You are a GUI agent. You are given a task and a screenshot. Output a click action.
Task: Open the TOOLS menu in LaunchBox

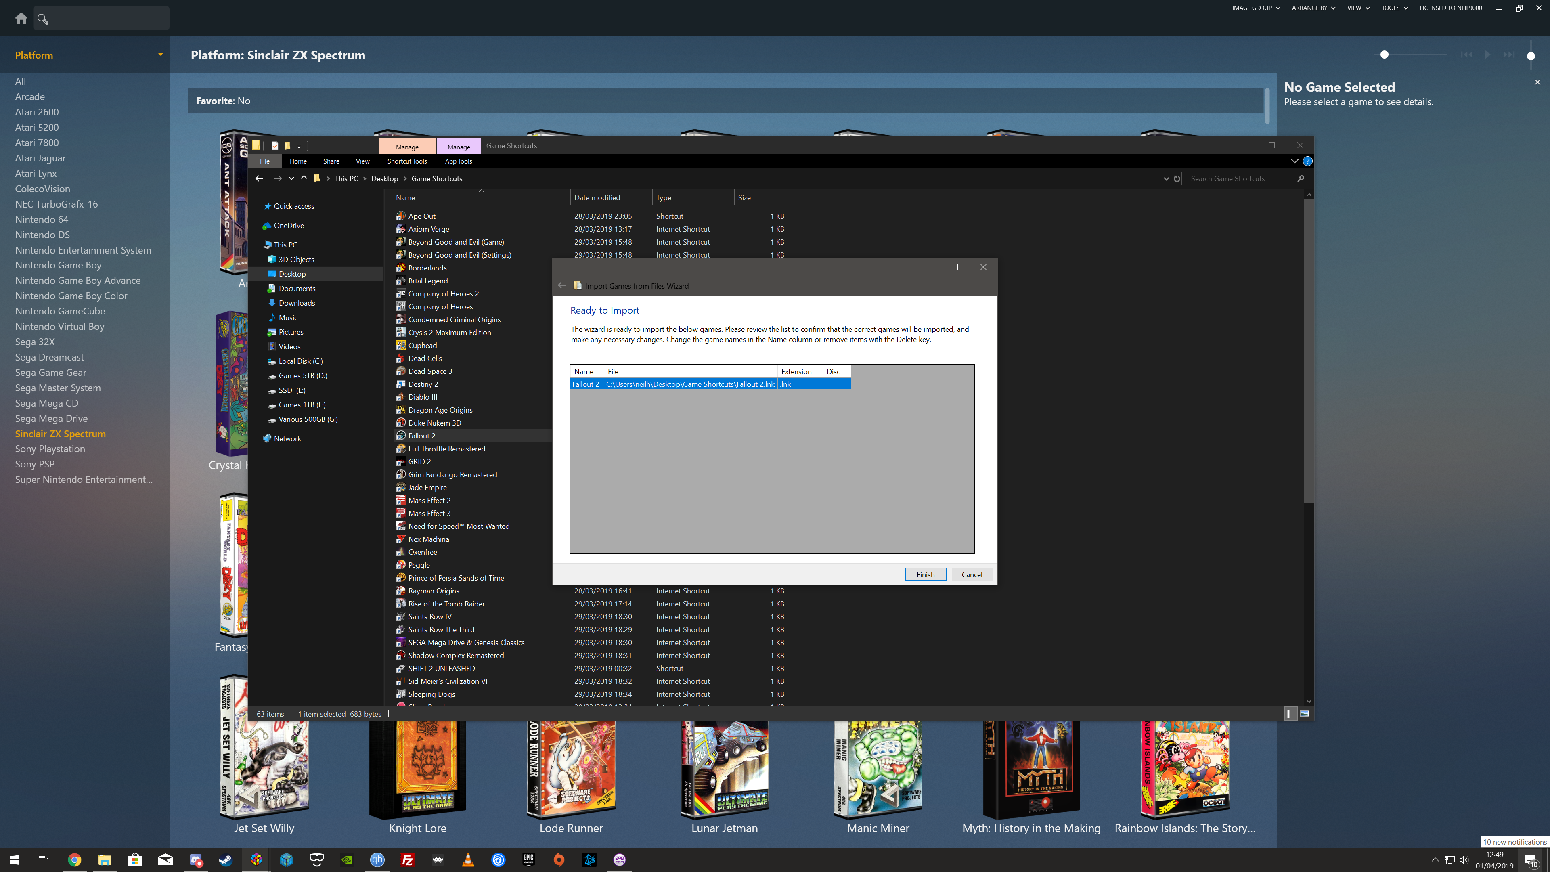pos(1394,8)
